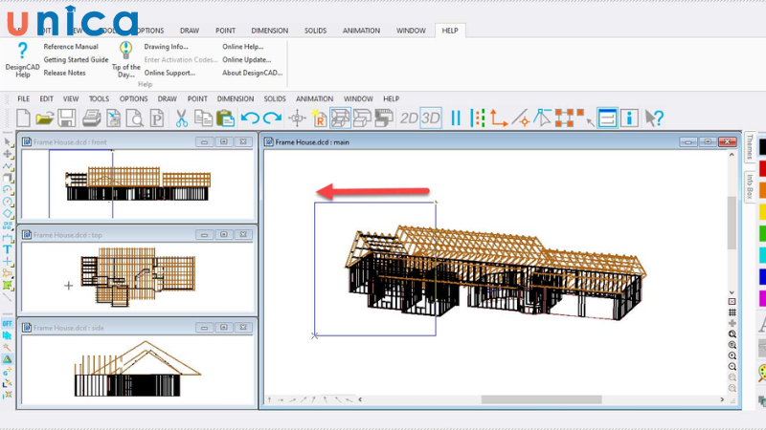The image size is (766, 430).
Task: Click the New file icon in toolbar
Action: tap(24, 118)
